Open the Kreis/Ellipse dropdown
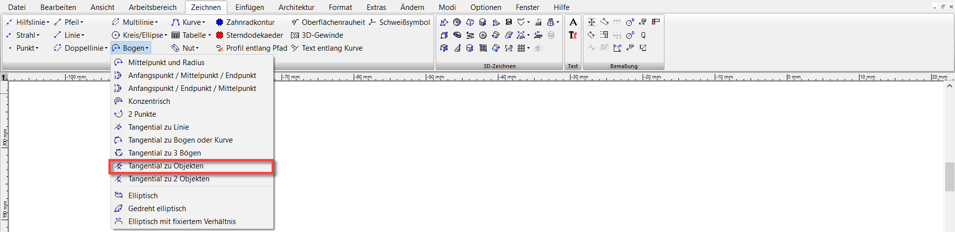 pos(166,35)
